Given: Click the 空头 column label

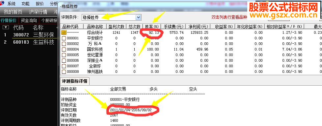Looking at the screenshot, I should (193, 89).
